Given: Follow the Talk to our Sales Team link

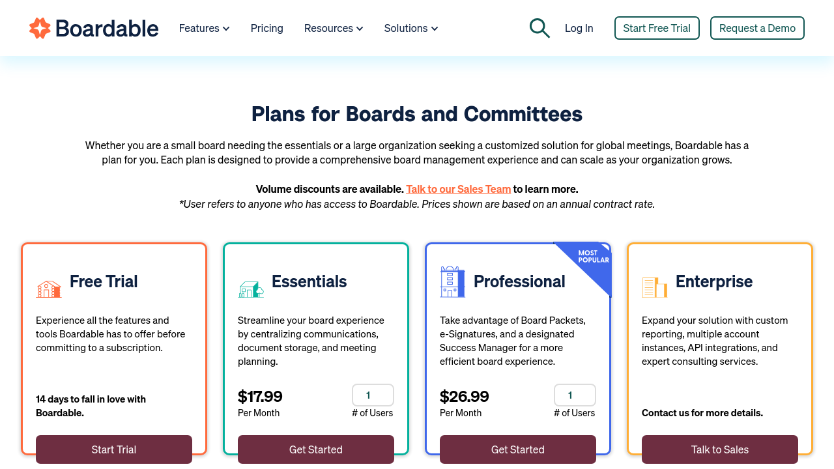Looking at the screenshot, I should click(x=458, y=189).
